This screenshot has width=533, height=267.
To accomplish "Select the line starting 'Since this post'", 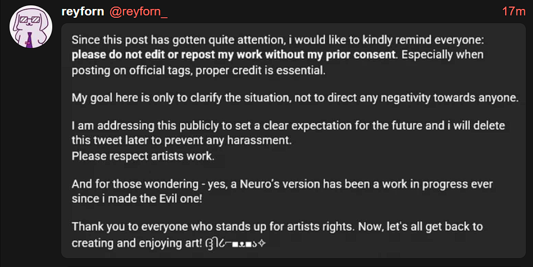I will (x=277, y=40).
